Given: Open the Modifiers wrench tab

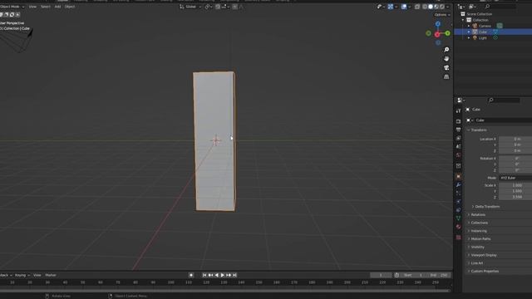Looking at the screenshot, I should [458, 184].
